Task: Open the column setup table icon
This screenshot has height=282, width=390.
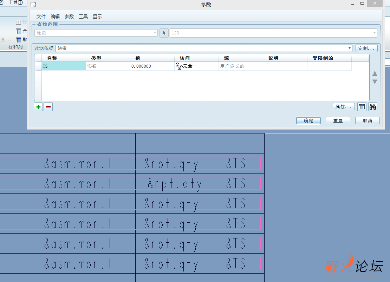Action: (362, 107)
